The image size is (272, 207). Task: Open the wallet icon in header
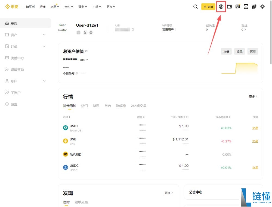pyautogui.click(x=229, y=7)
